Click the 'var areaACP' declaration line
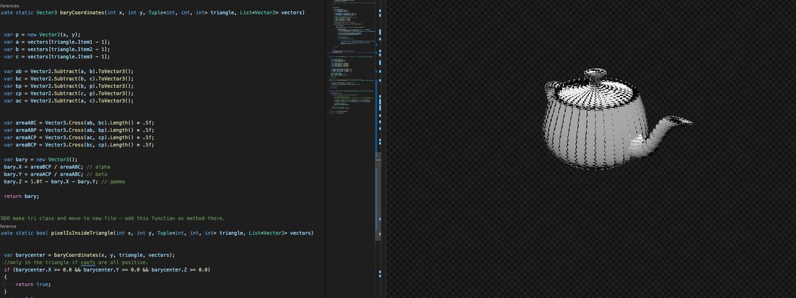This screenshot has width=796, height=298. [78, 137]
